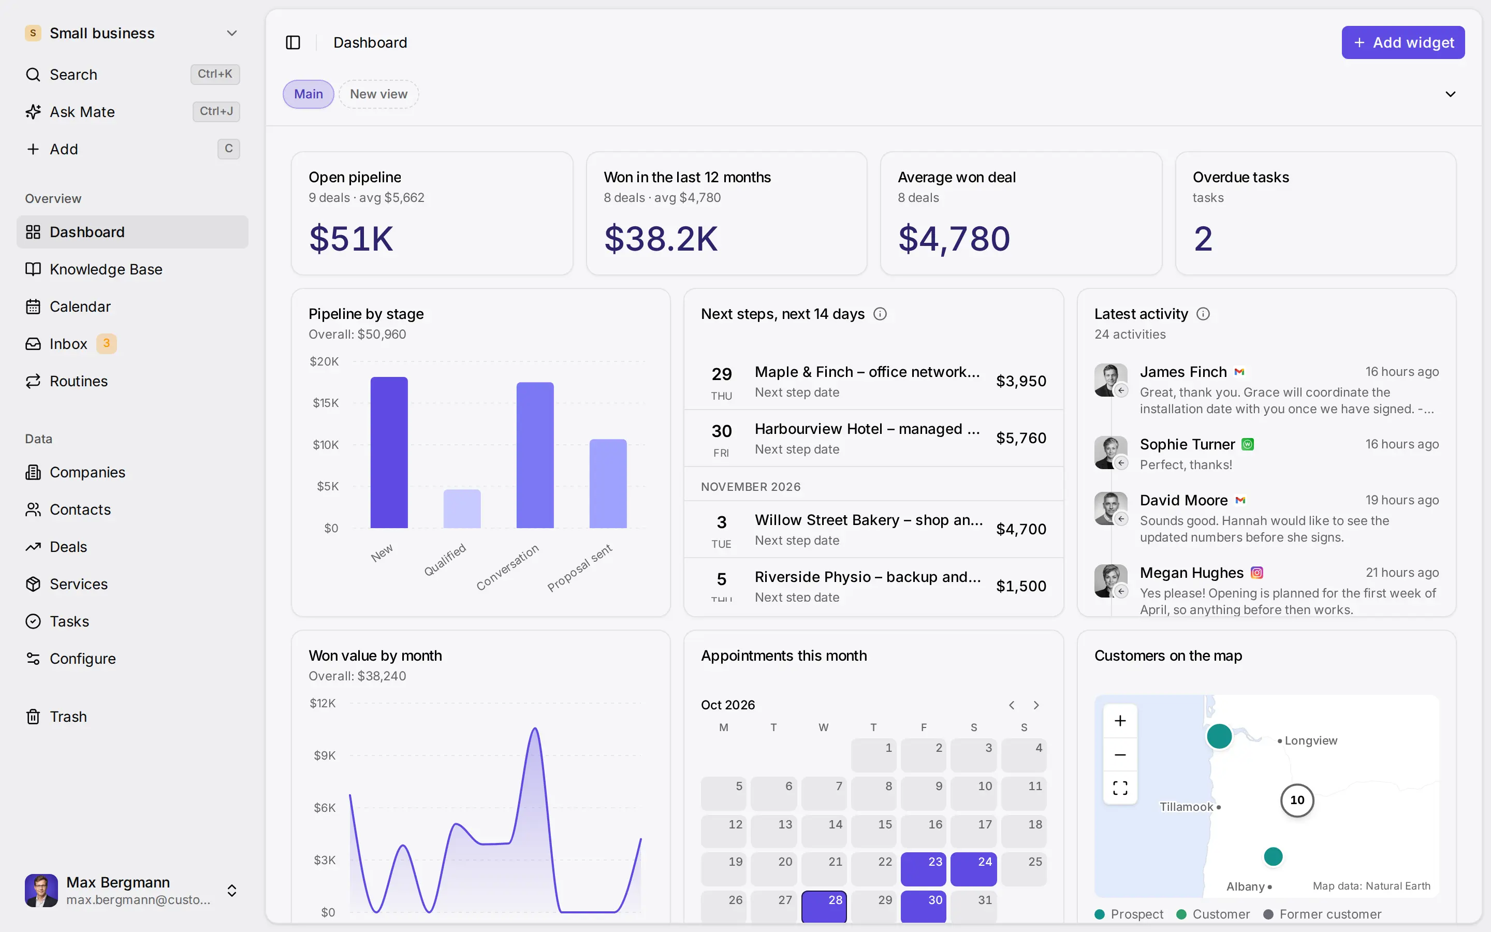The image size is (1491, 932).
Task: Toggle the sidebar panel icon
Action: point(293,42)
